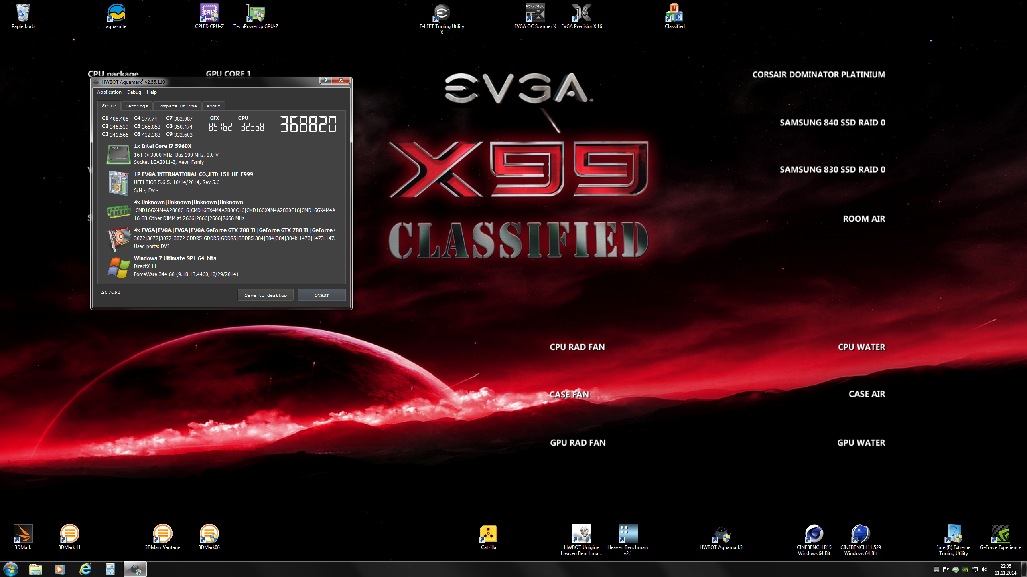Viewport: 1027px width, 577px height.
Task: Open EVGA OC Scanner X shortcut
Action: click(x=535, y=16)
